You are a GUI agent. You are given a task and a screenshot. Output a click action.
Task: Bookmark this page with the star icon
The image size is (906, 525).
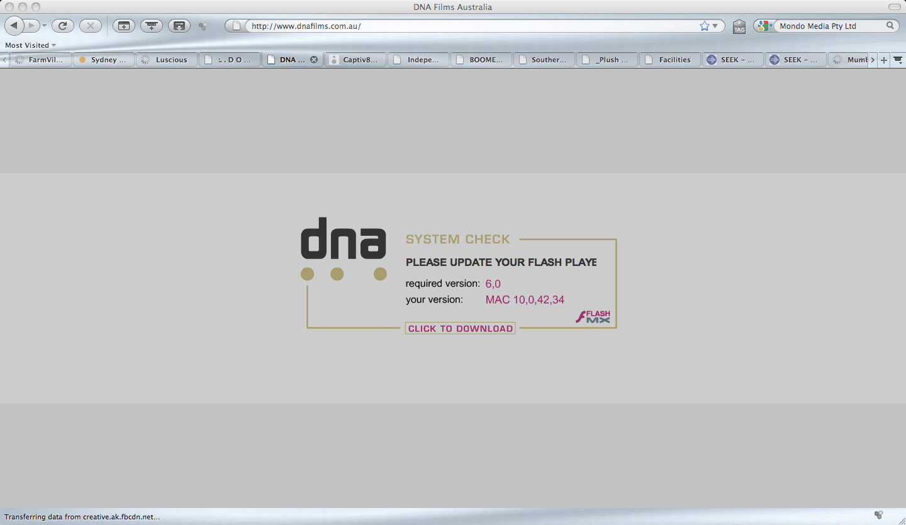[704, 26]
